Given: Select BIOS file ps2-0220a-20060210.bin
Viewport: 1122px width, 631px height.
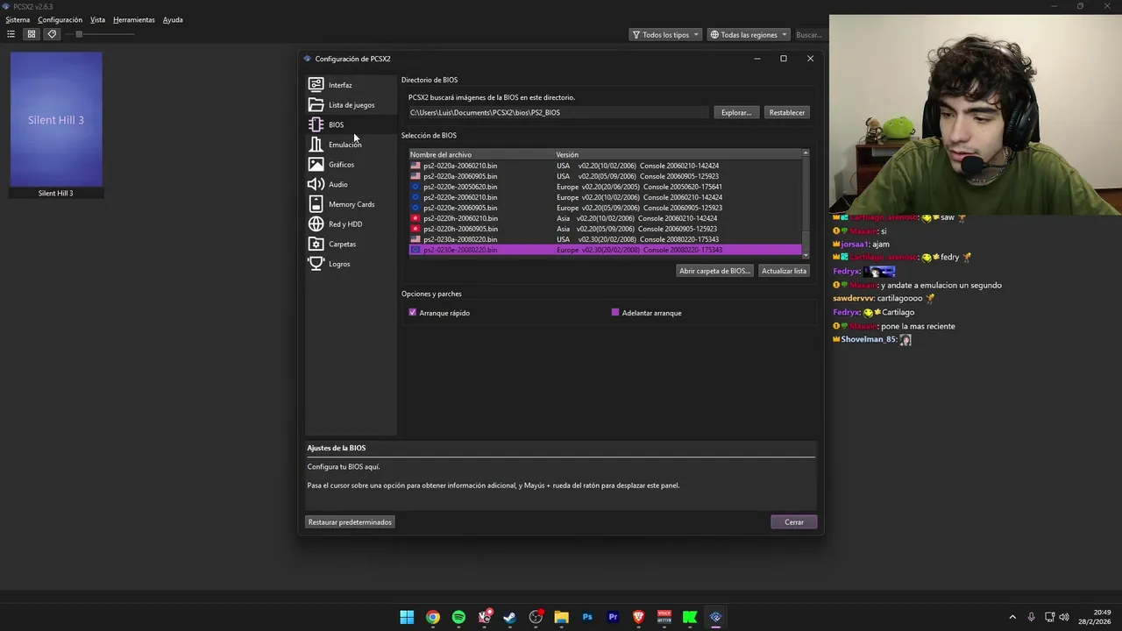Looking at the screenshot, I should tap(605, 166).
